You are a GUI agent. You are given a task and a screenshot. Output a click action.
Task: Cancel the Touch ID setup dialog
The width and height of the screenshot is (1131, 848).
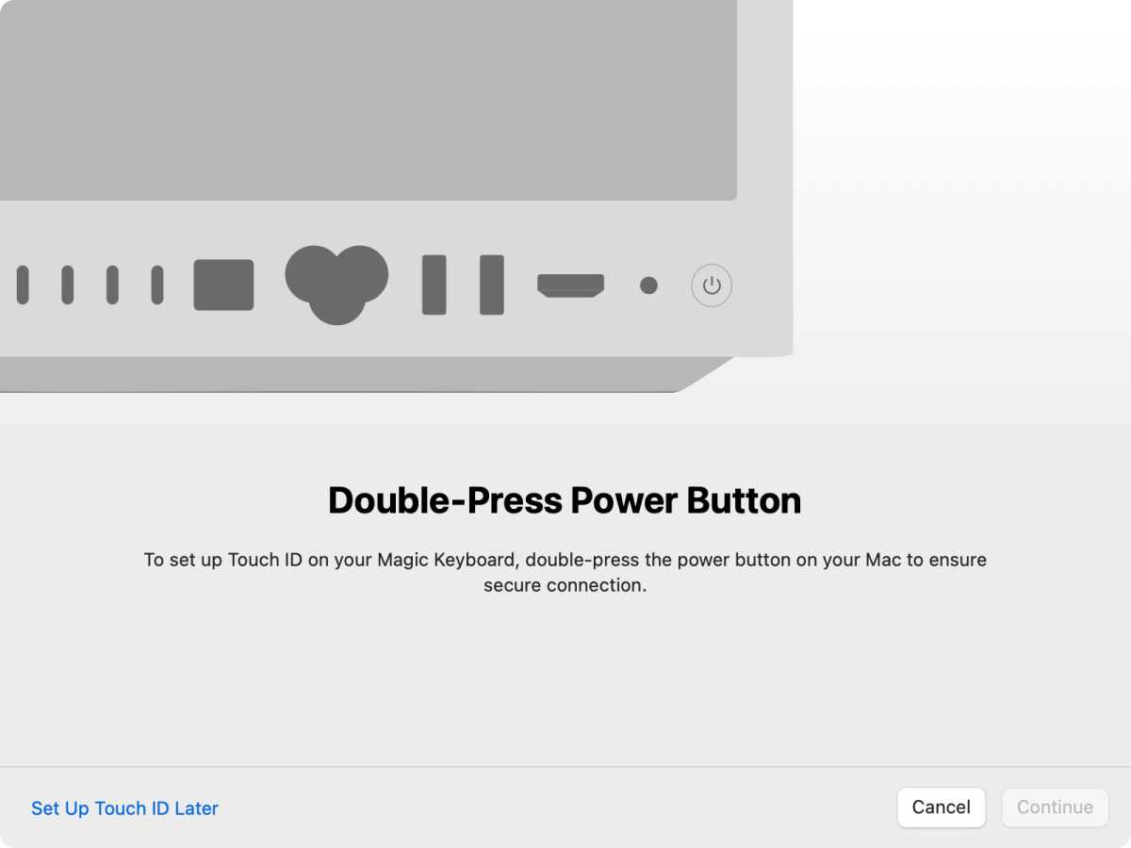pyautogui.click(x=942, y=807)
